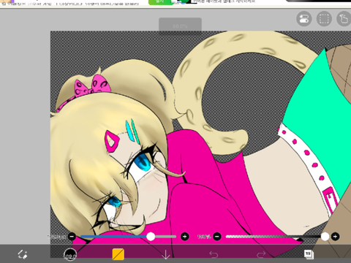The width and height of the screenshot is (351, 263).
Task: Click the brush thickness slider handle
Action: click(151, 236)
